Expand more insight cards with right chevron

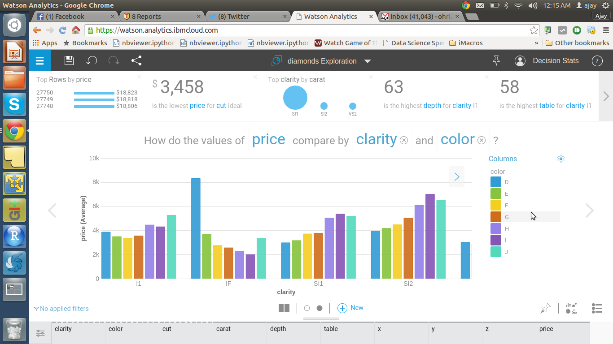click(x=606, y=96)
